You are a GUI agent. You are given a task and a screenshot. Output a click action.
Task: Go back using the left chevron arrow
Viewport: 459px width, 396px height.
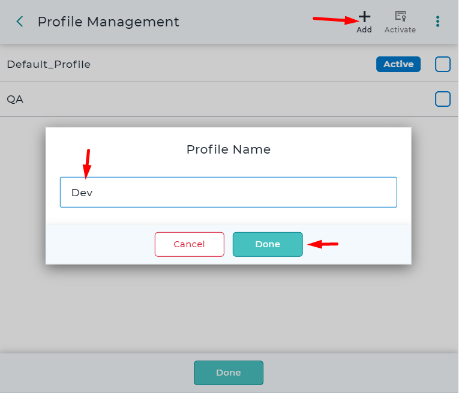click(20, 22)
